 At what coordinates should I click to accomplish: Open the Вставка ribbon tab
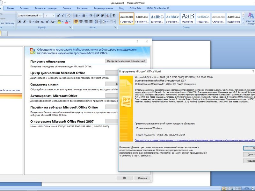pyautogui.click(x=24, y=8)
